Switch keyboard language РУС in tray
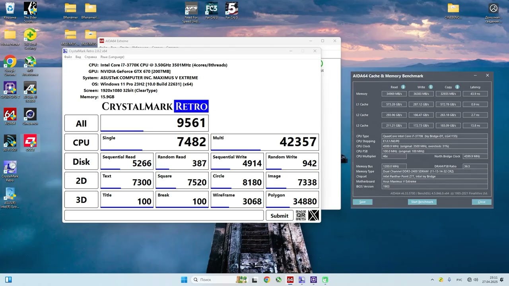509x286 pixels. [459, 280]
